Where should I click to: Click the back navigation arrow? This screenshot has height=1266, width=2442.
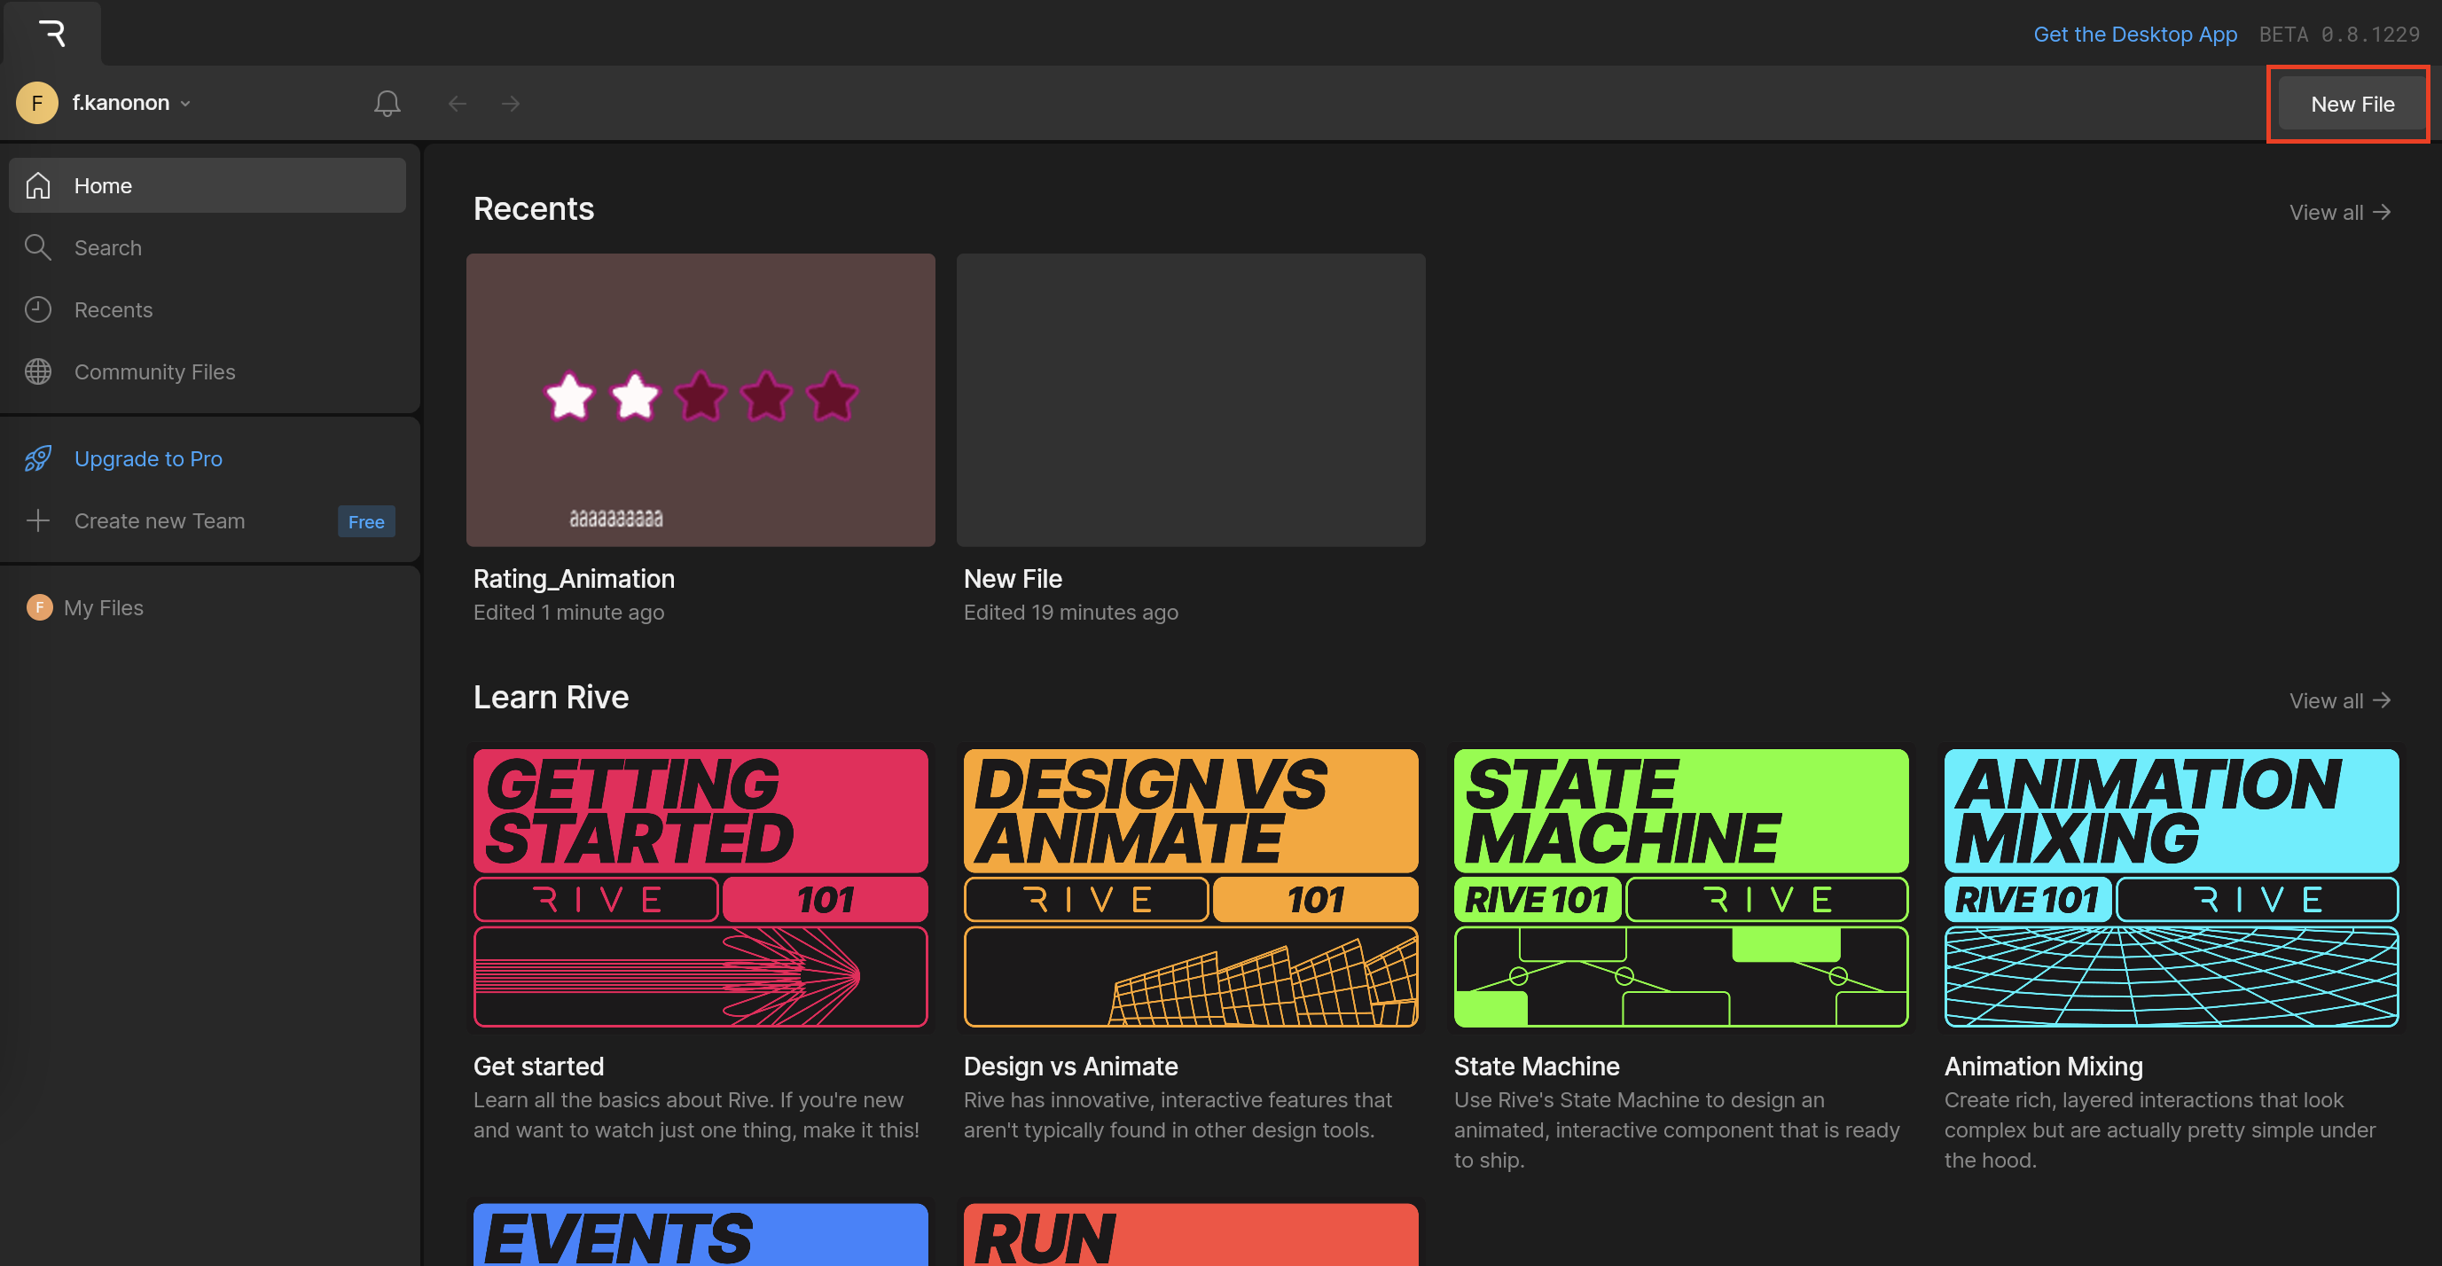(x=458, y=104)
